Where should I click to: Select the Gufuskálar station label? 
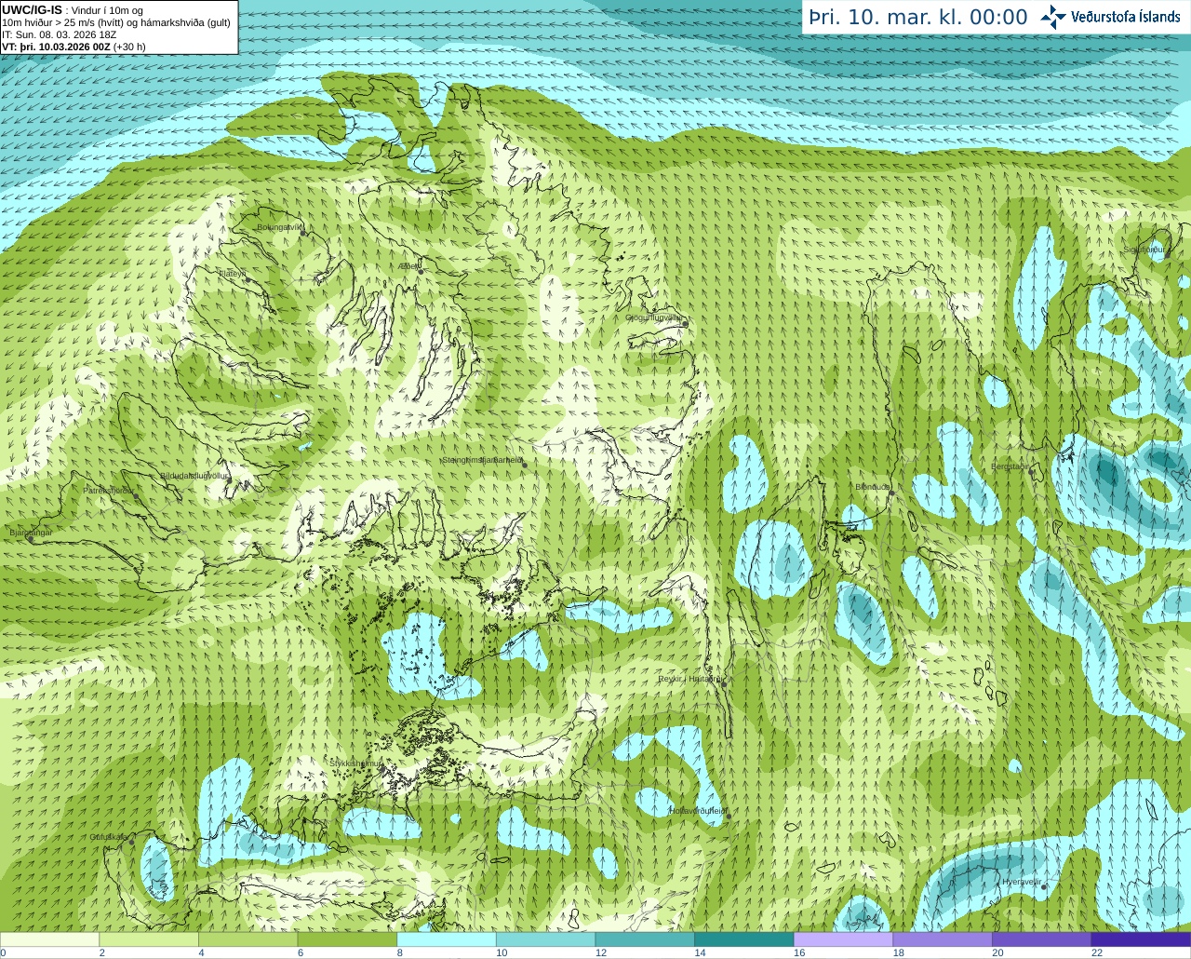pos(108,837)
